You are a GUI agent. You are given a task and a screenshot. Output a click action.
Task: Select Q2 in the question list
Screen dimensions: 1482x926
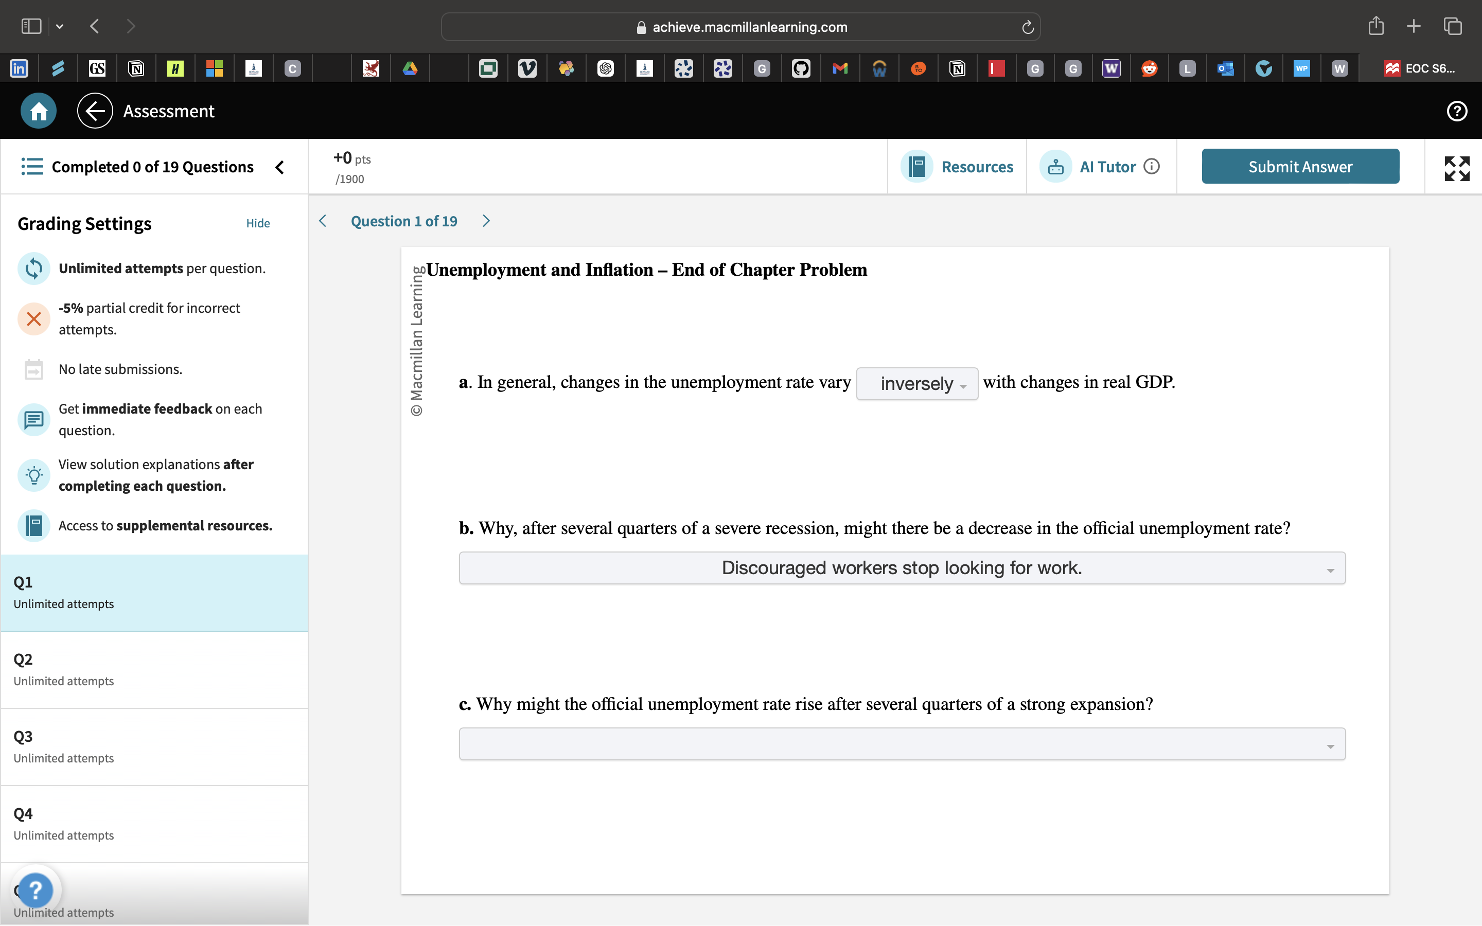pos(154,670)
